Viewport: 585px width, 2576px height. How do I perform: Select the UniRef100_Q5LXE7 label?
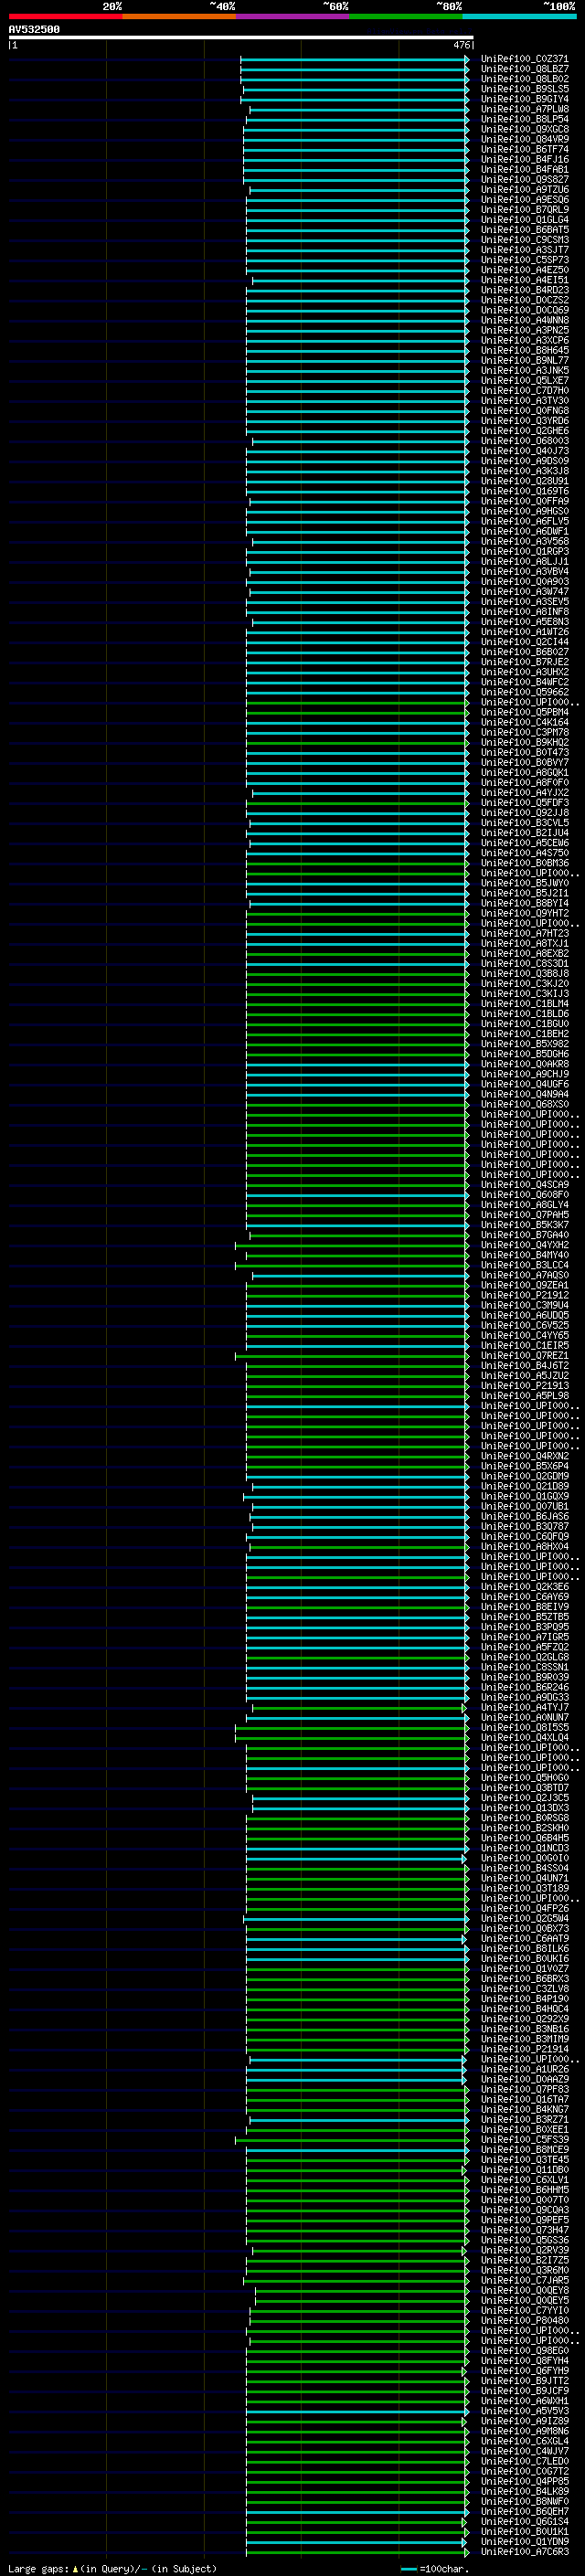pyautogui.click(x=525, y=380)
